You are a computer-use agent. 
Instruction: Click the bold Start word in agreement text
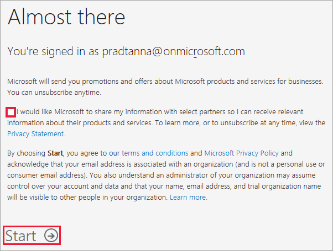55,153
